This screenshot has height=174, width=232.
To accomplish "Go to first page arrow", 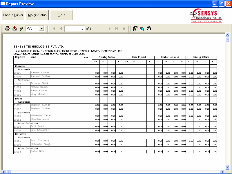I will 54,28.
